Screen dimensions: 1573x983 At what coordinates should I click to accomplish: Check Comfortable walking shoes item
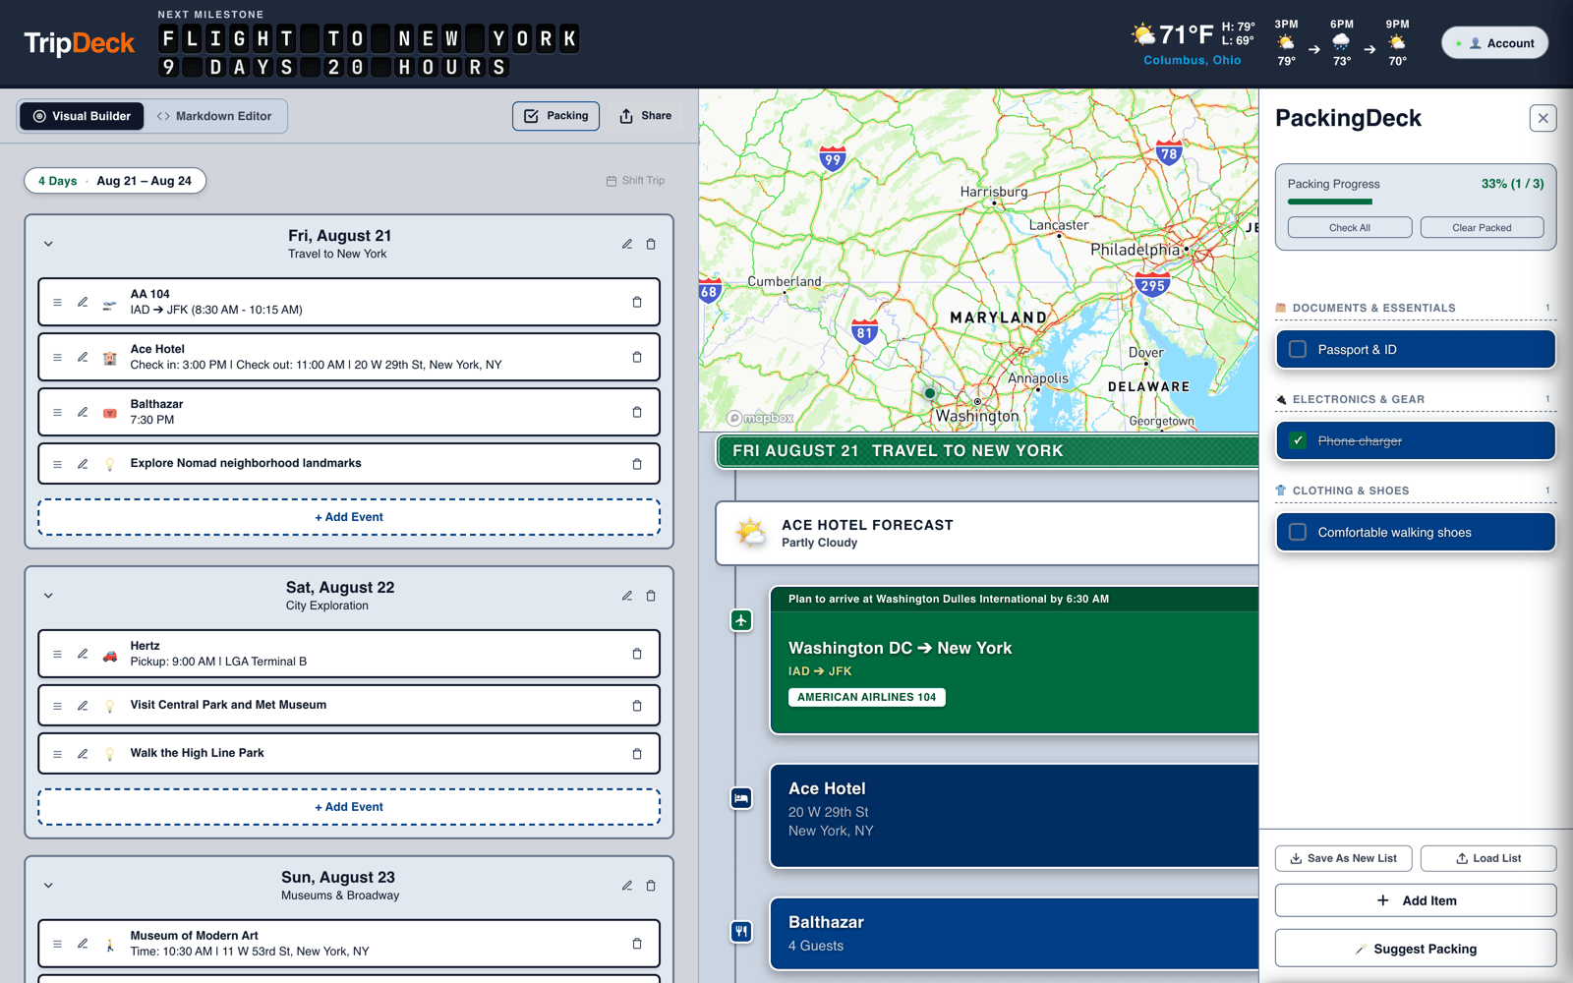pos(1298,532)
